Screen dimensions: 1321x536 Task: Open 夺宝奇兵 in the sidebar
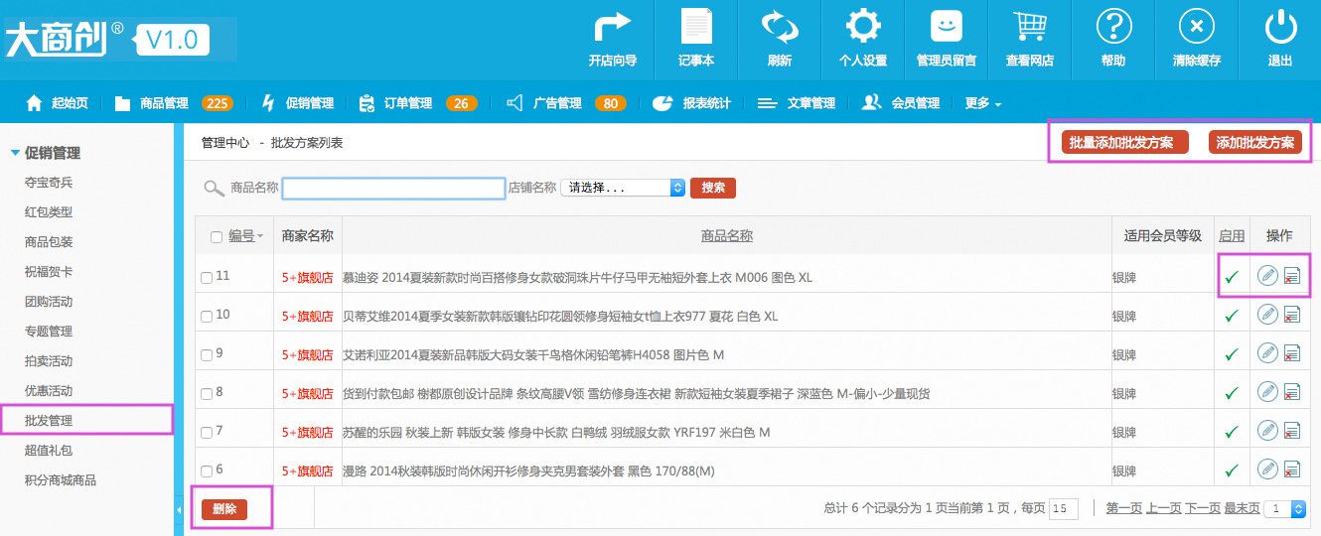(x=49, y=182)
